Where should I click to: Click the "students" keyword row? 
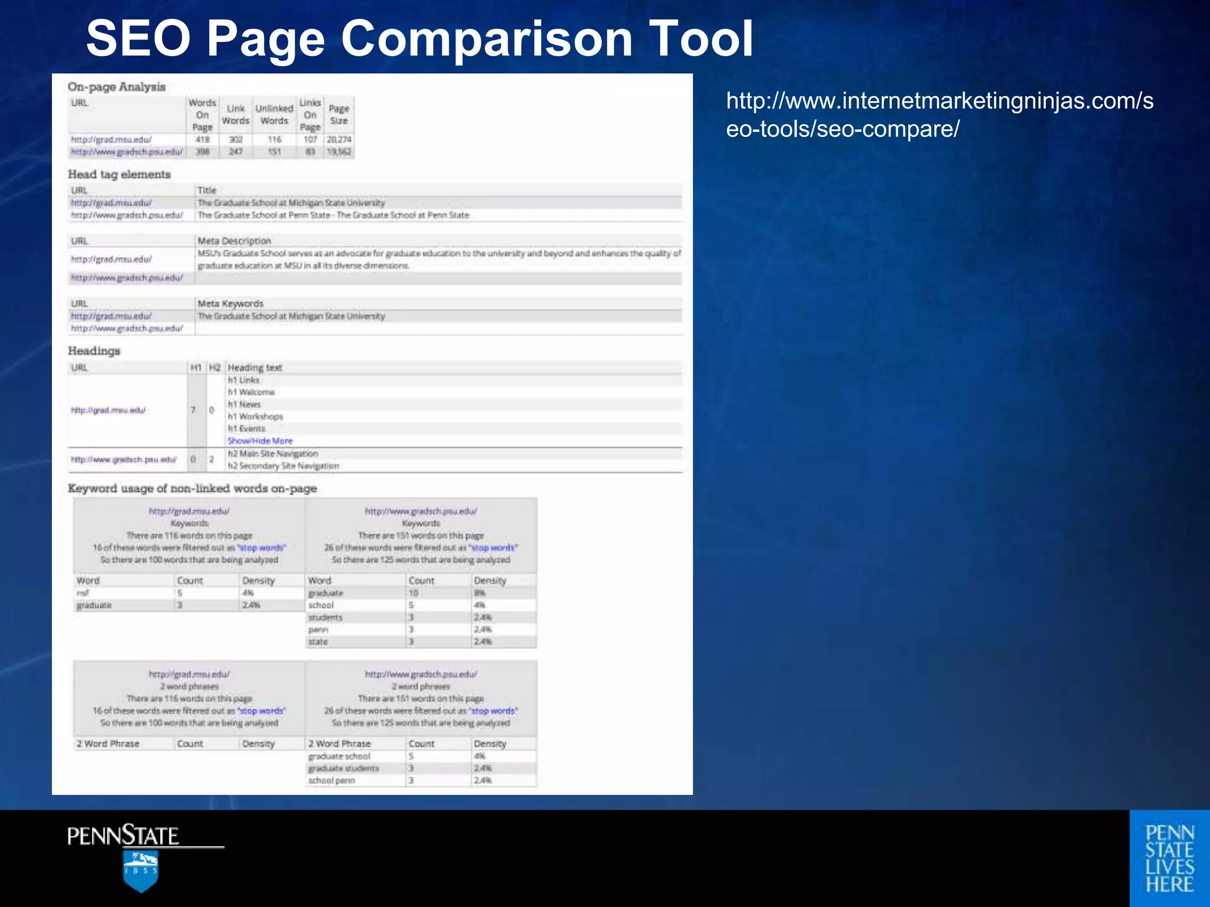coord(421,618)
